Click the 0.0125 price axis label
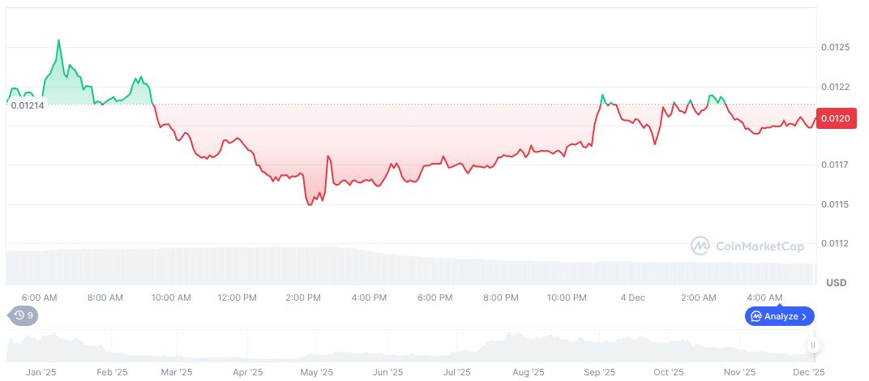 point(834,48)
